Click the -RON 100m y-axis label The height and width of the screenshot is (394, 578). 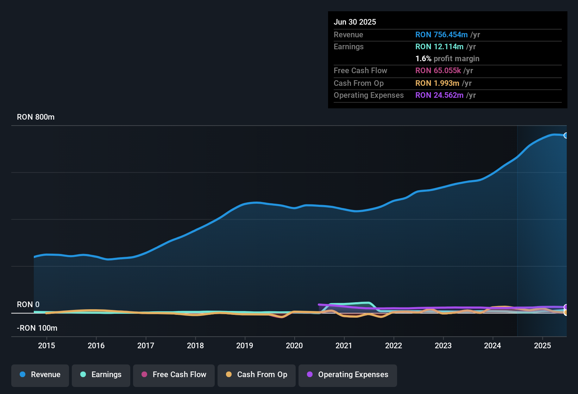[x=37, y=328]
